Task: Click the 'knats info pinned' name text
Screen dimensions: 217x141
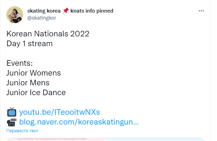Action: [92, 11]
